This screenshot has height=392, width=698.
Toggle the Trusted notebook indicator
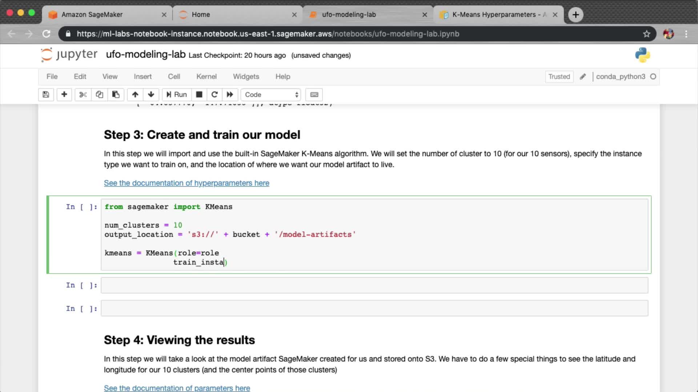tap(559, 77)
